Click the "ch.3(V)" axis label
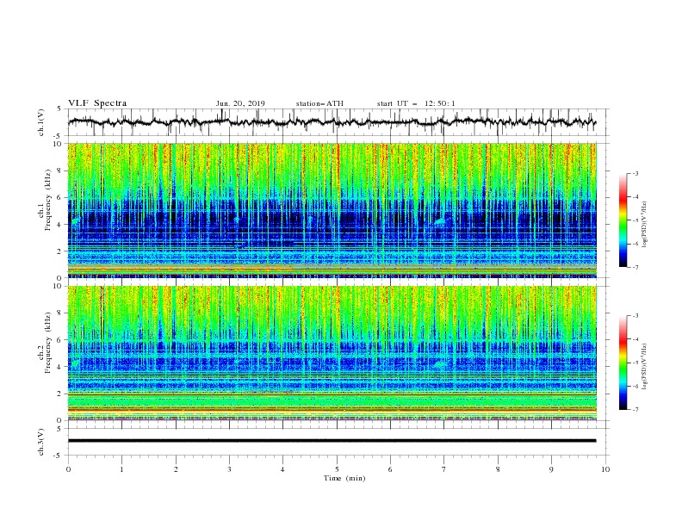The image size is (682, 527). tap(41, 442)
